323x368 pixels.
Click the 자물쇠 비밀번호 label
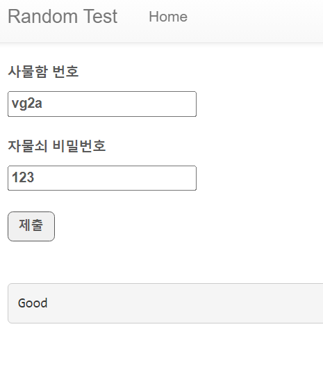pos(57,146)
